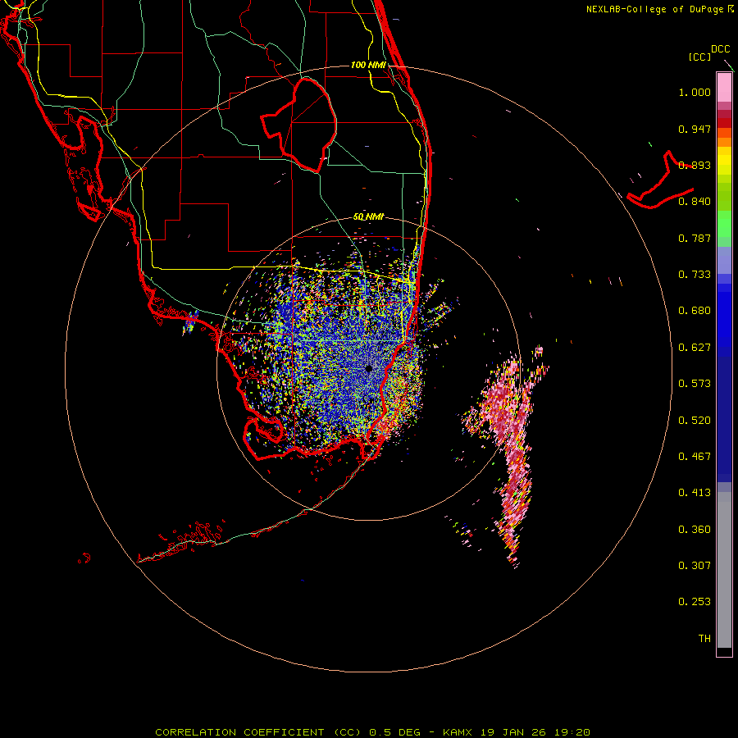Click the NEXLAB-College of DuPage title text
738x738 pixels.
[x=654, y=9]
